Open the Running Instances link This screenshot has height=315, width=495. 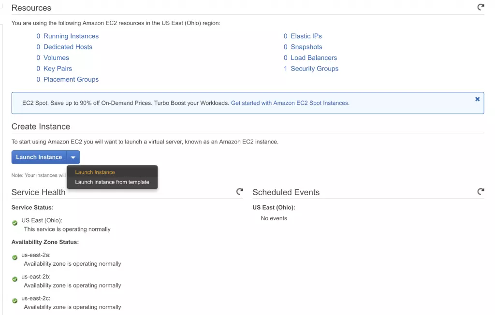[71, 36]
